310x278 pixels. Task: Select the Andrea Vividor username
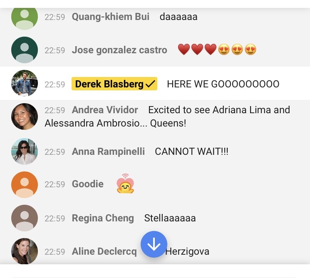[x=105, y=110]
